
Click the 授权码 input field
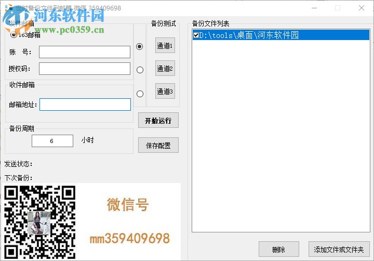(x=85, y=69)
